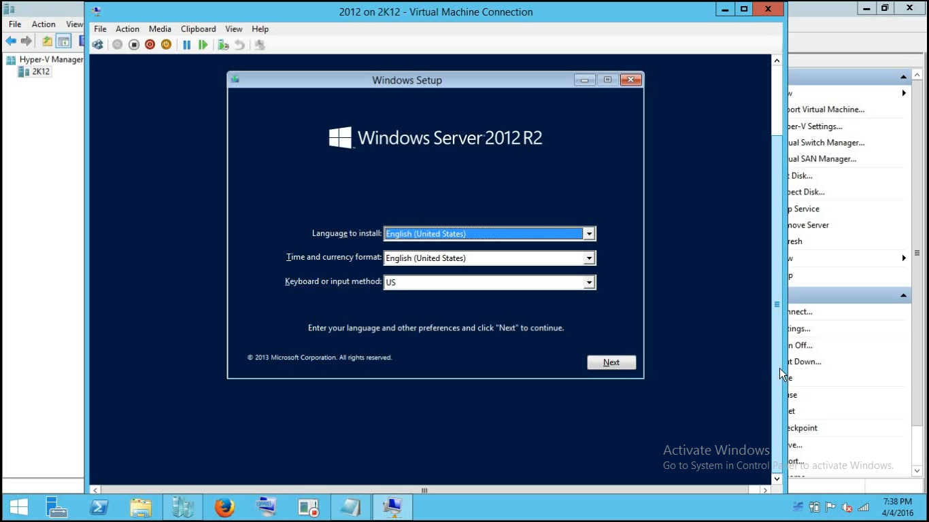
Task: Click the Import Virtual Machine action link
Action: click(x=826, y=109)
